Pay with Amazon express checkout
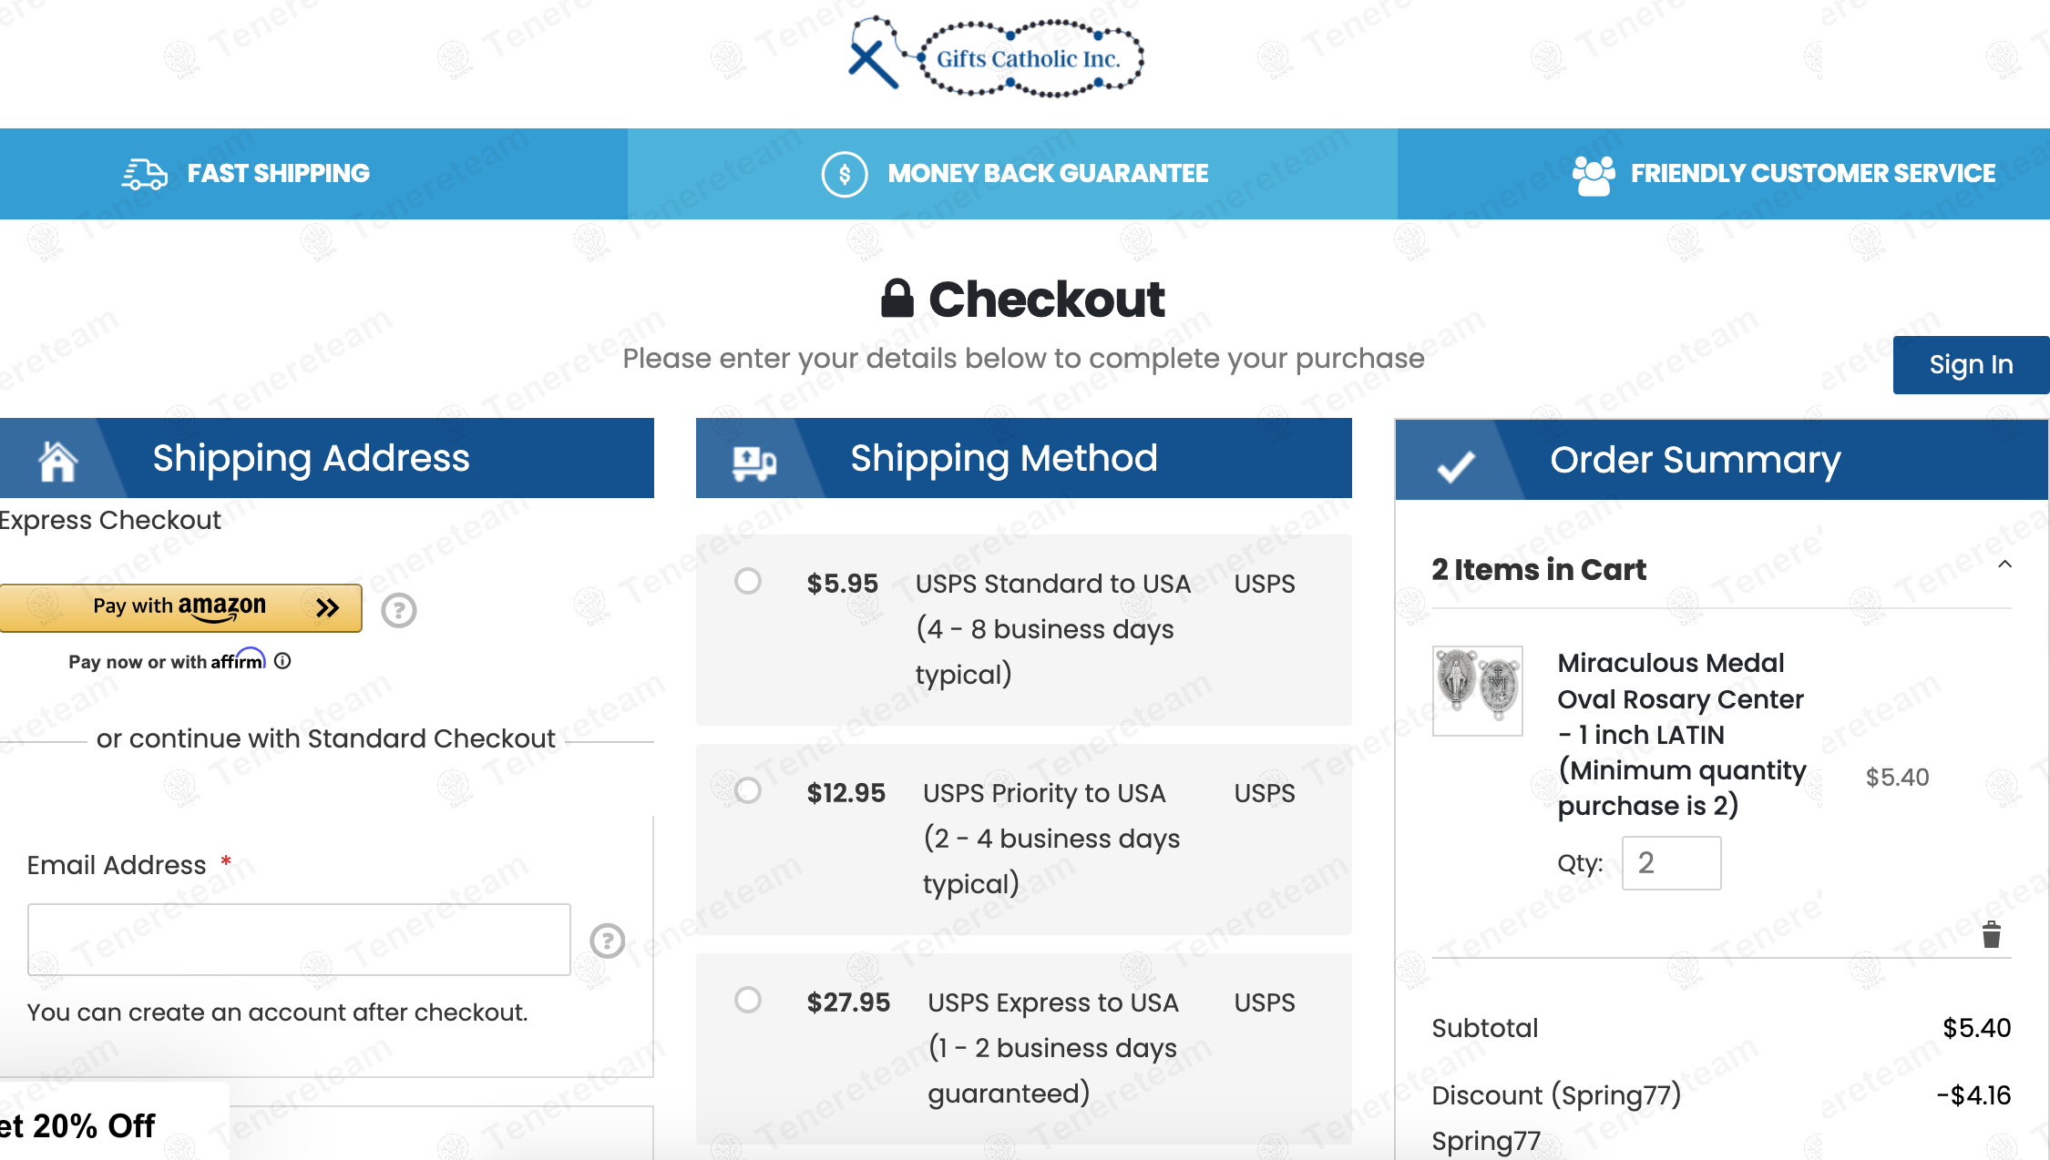 180,608
